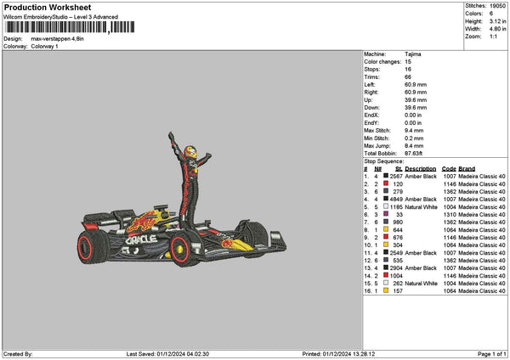Select 'Amber Black' in stop row 11
This screenshot has height=360, width=510.
421,253
